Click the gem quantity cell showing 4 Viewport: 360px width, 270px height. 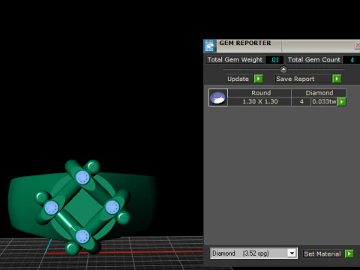pos(301,101)
